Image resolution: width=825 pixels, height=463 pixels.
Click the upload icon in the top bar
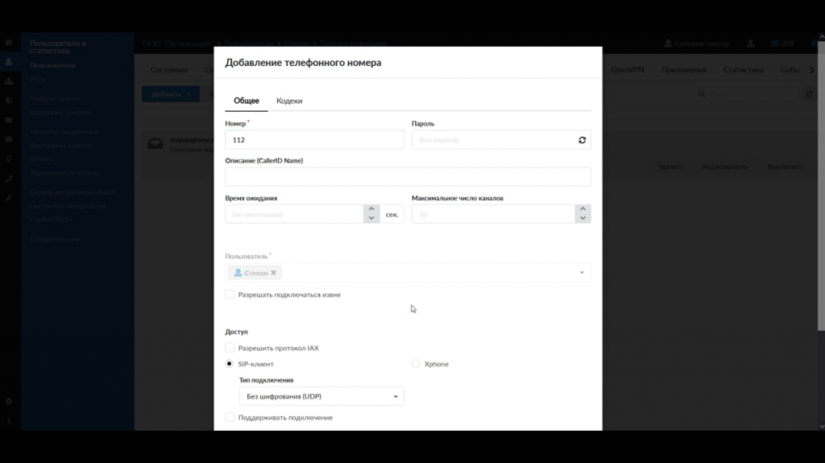click(750, 43)
